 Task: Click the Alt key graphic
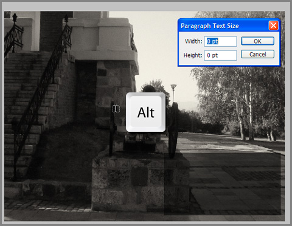145,112
